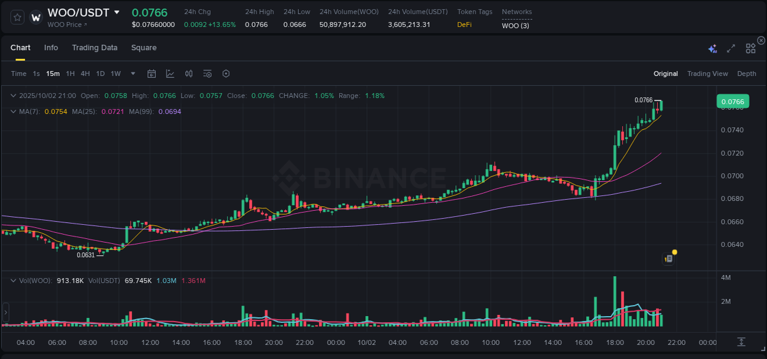Open the chart layout grid icon
The width and height of the screenshot is (767, 359).
point(750,48)
